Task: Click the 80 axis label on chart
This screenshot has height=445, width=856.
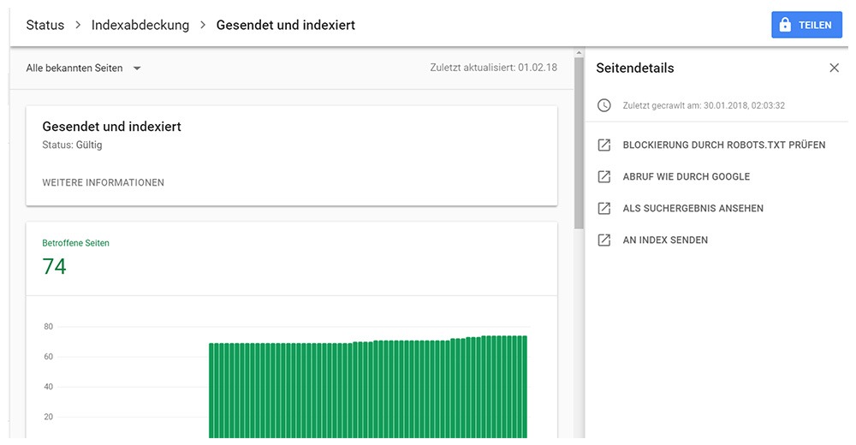Action: [x=49, y=327]
